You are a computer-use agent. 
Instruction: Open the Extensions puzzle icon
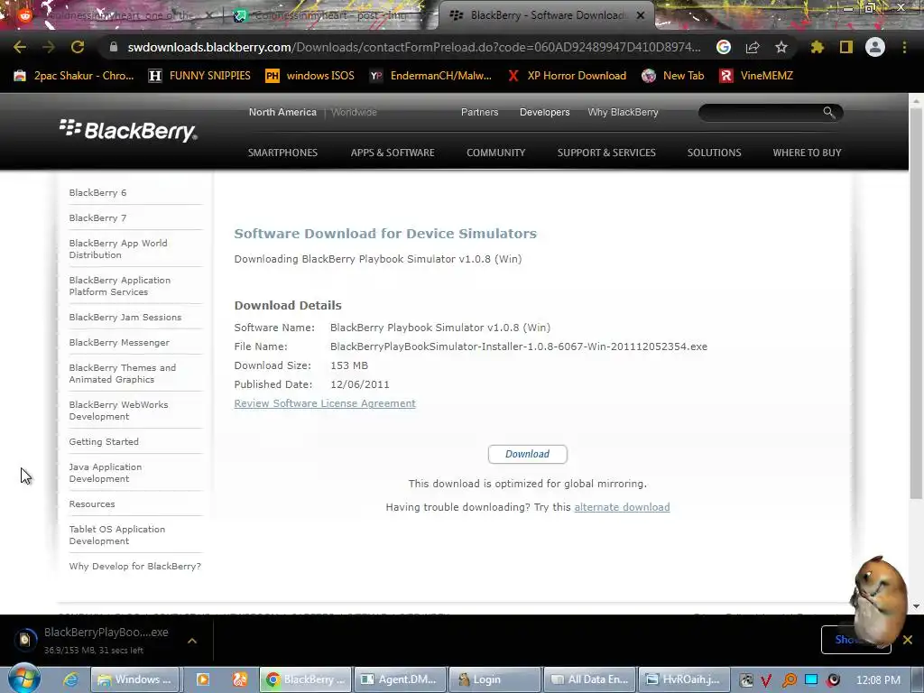tap(817, 47)
